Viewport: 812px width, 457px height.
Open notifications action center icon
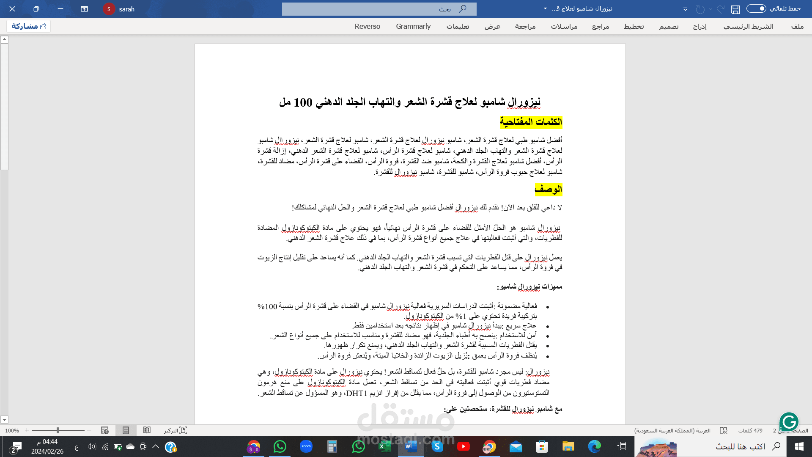pyautogui.click(x=16, y=447)
